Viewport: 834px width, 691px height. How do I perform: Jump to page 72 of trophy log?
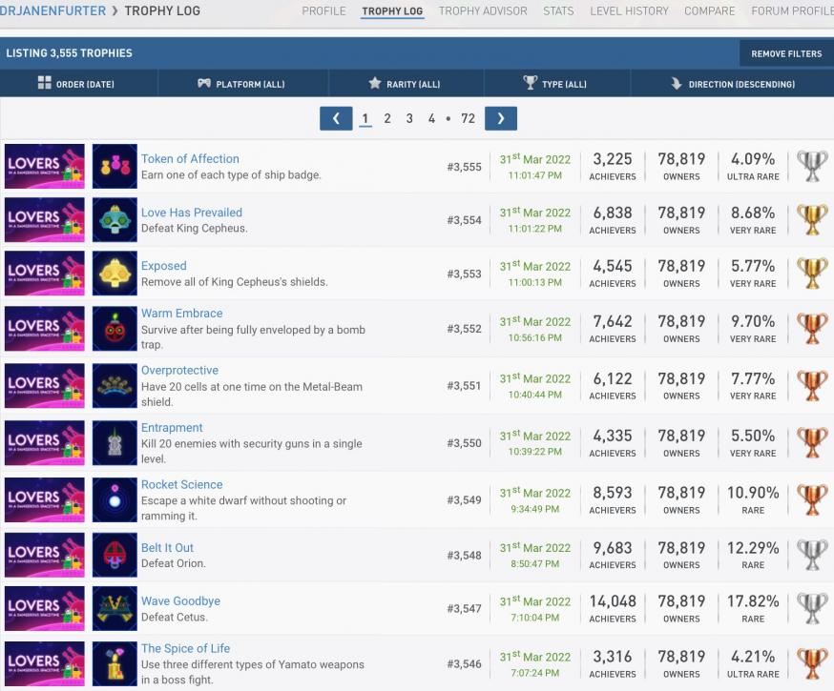468,119
